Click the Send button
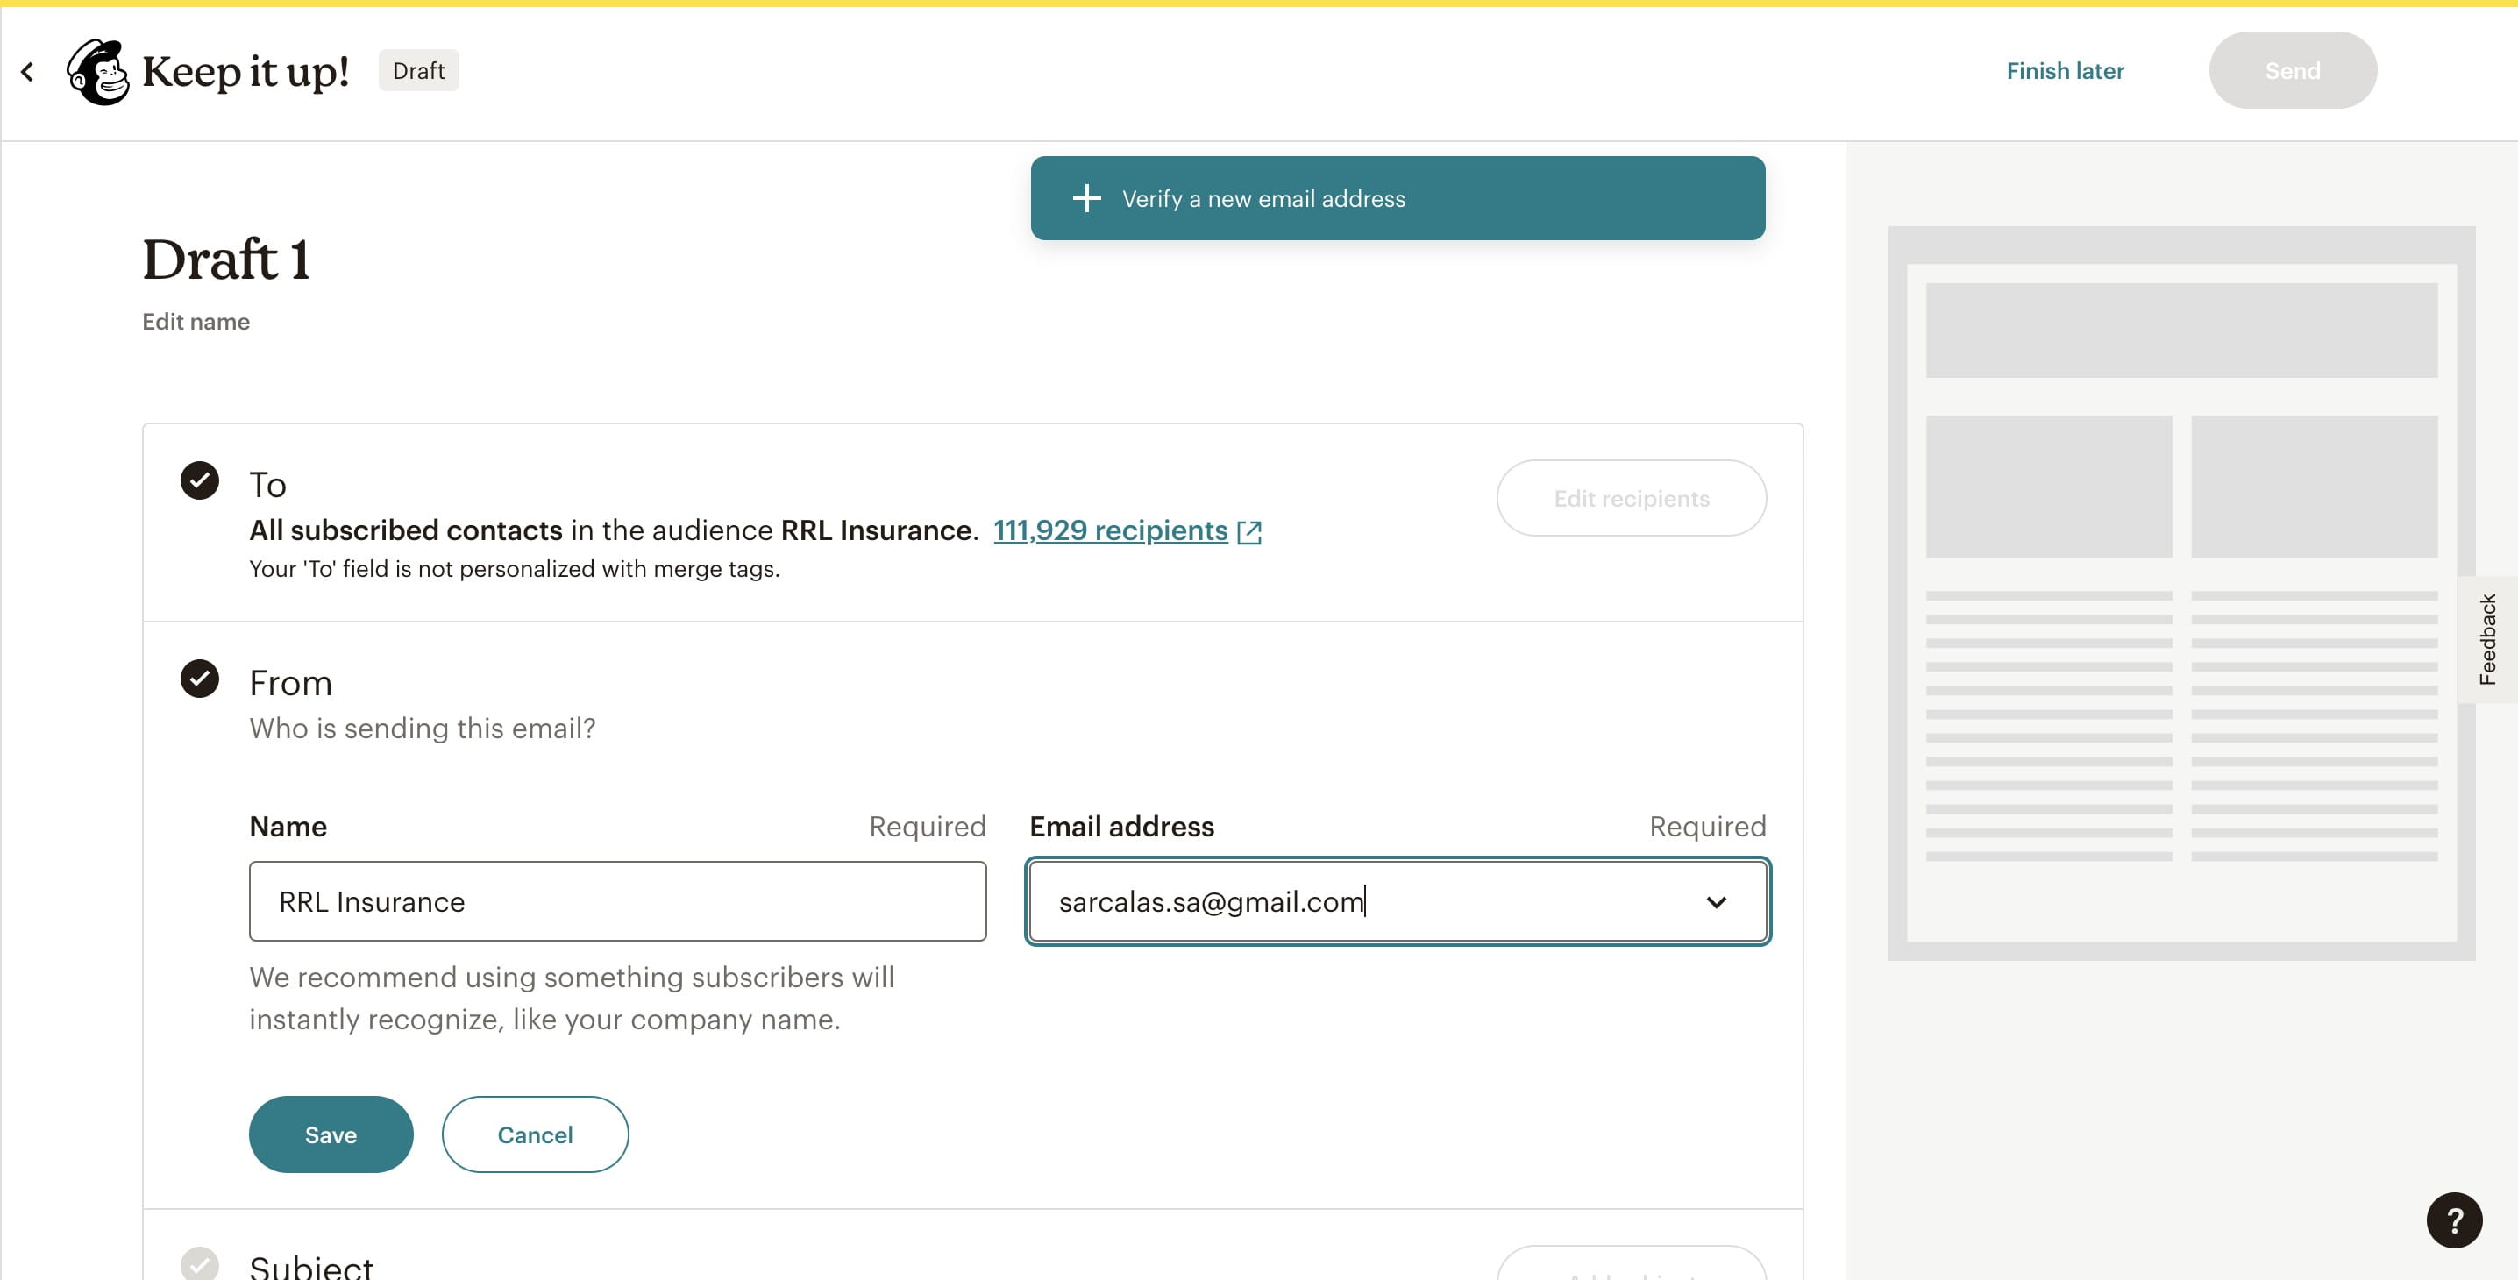The height and width of the screenshot is (1280, 2518). [x=2294, y=69]
